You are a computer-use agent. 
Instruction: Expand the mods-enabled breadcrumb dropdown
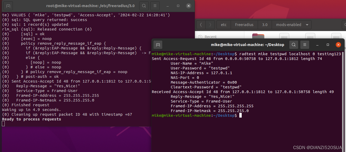coord(307,24)
